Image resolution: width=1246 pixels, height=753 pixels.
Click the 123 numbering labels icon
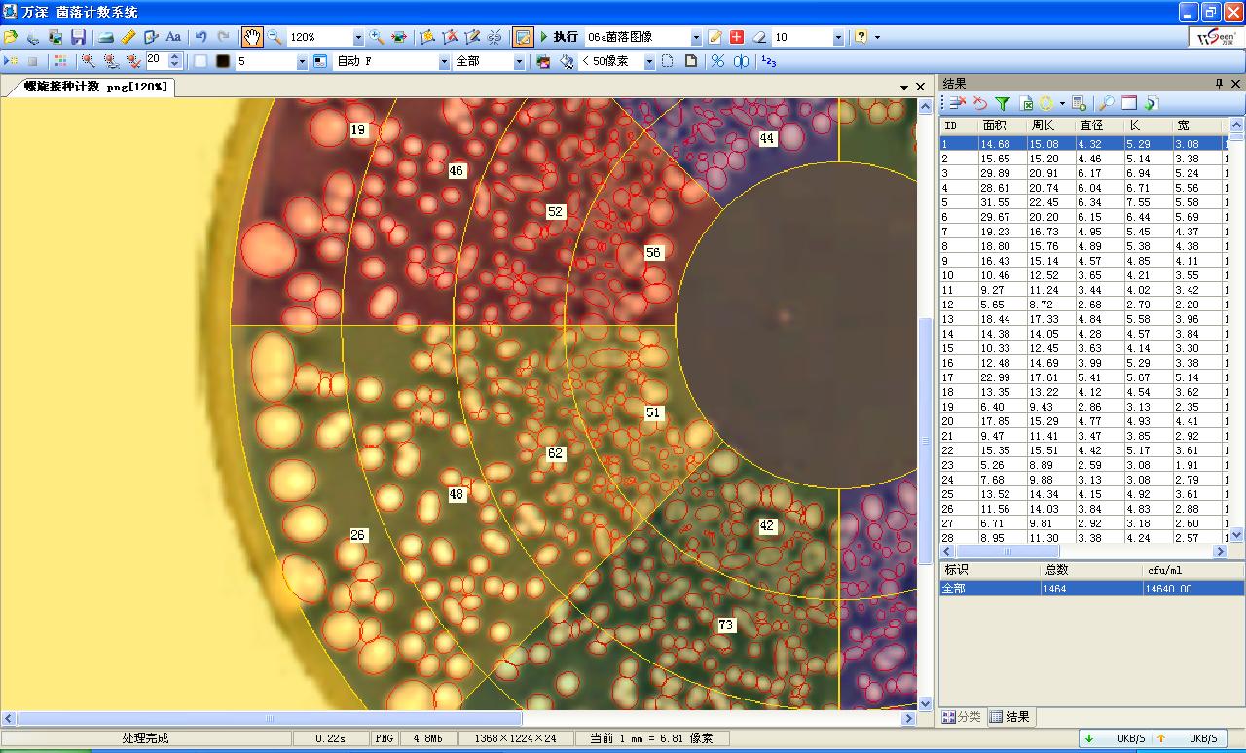pyautogui.click(x=768, y=61)
